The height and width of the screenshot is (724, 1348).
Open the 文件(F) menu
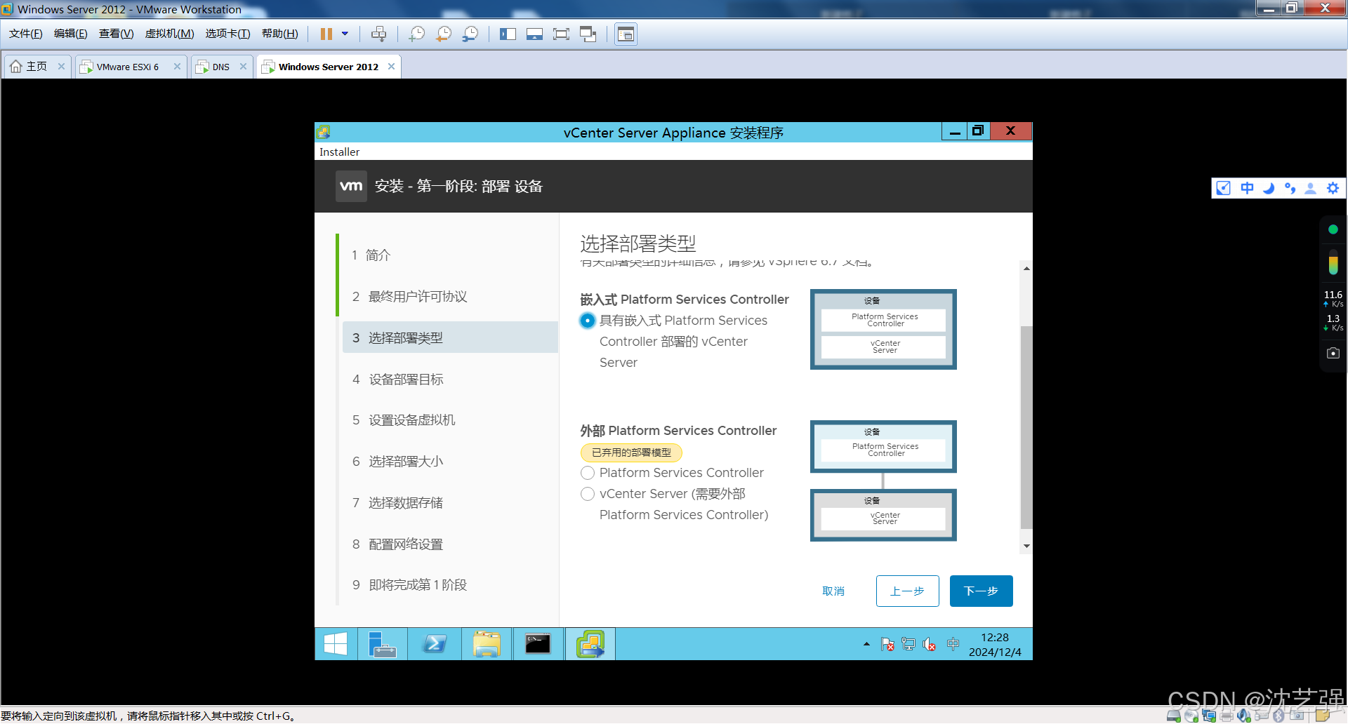[x=26, y=34]
